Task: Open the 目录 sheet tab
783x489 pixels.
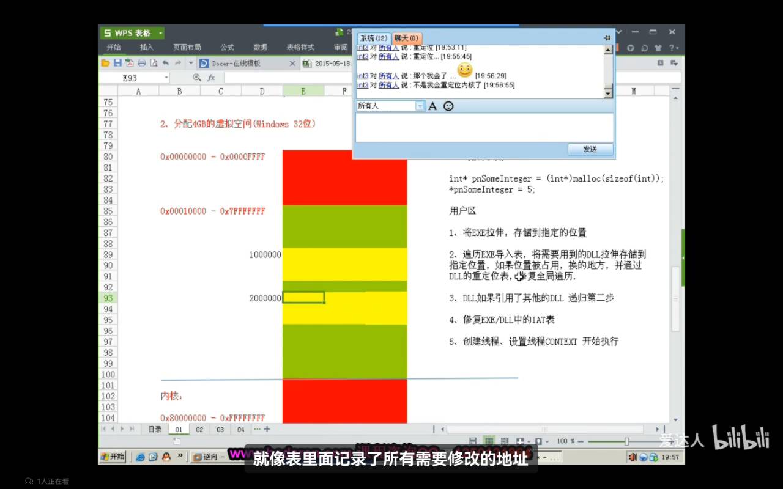Action: pyautogui.click(x=155, y=430)
